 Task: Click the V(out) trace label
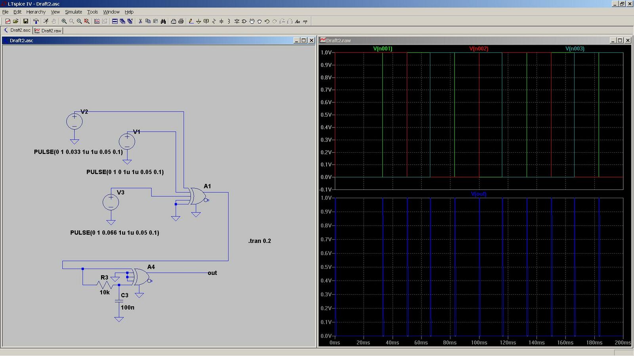479,194
